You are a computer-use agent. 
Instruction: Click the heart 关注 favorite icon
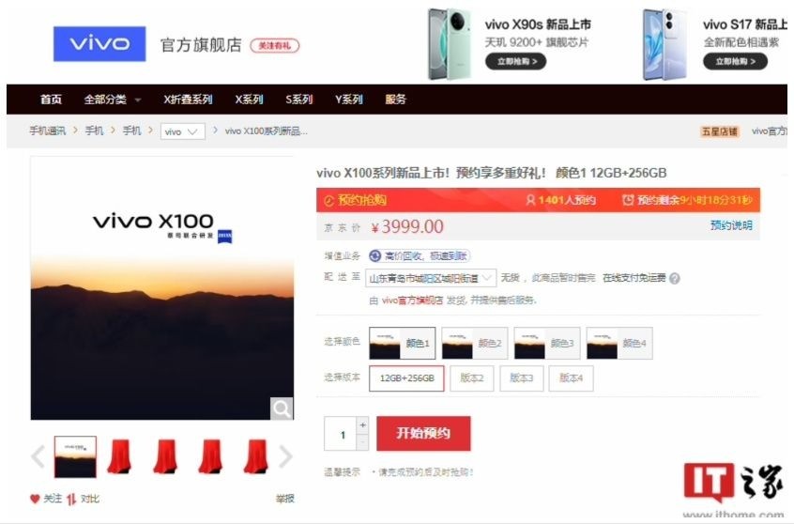[35, 499]
